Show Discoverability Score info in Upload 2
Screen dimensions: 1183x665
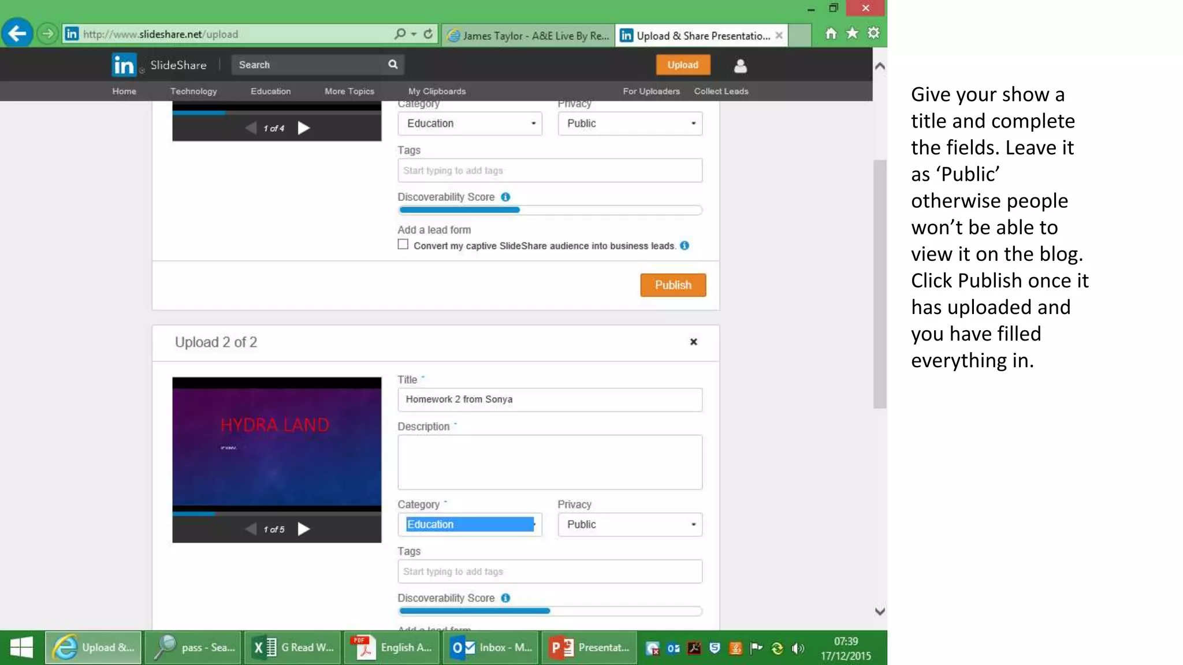click(505, 598)
